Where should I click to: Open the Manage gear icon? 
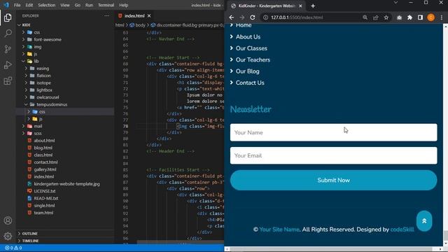point(8,236)
